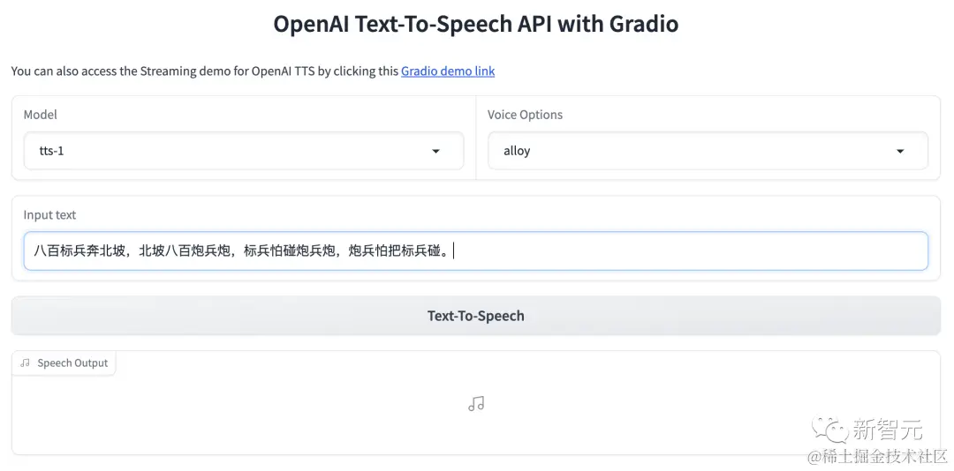Click the Model dropdown arrow

pos(435,152)
